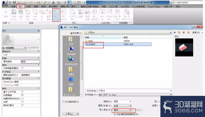205x117 pixels.
Task: Click the Import Family Types ribbon icon
Action: click(x=94, y=15)
